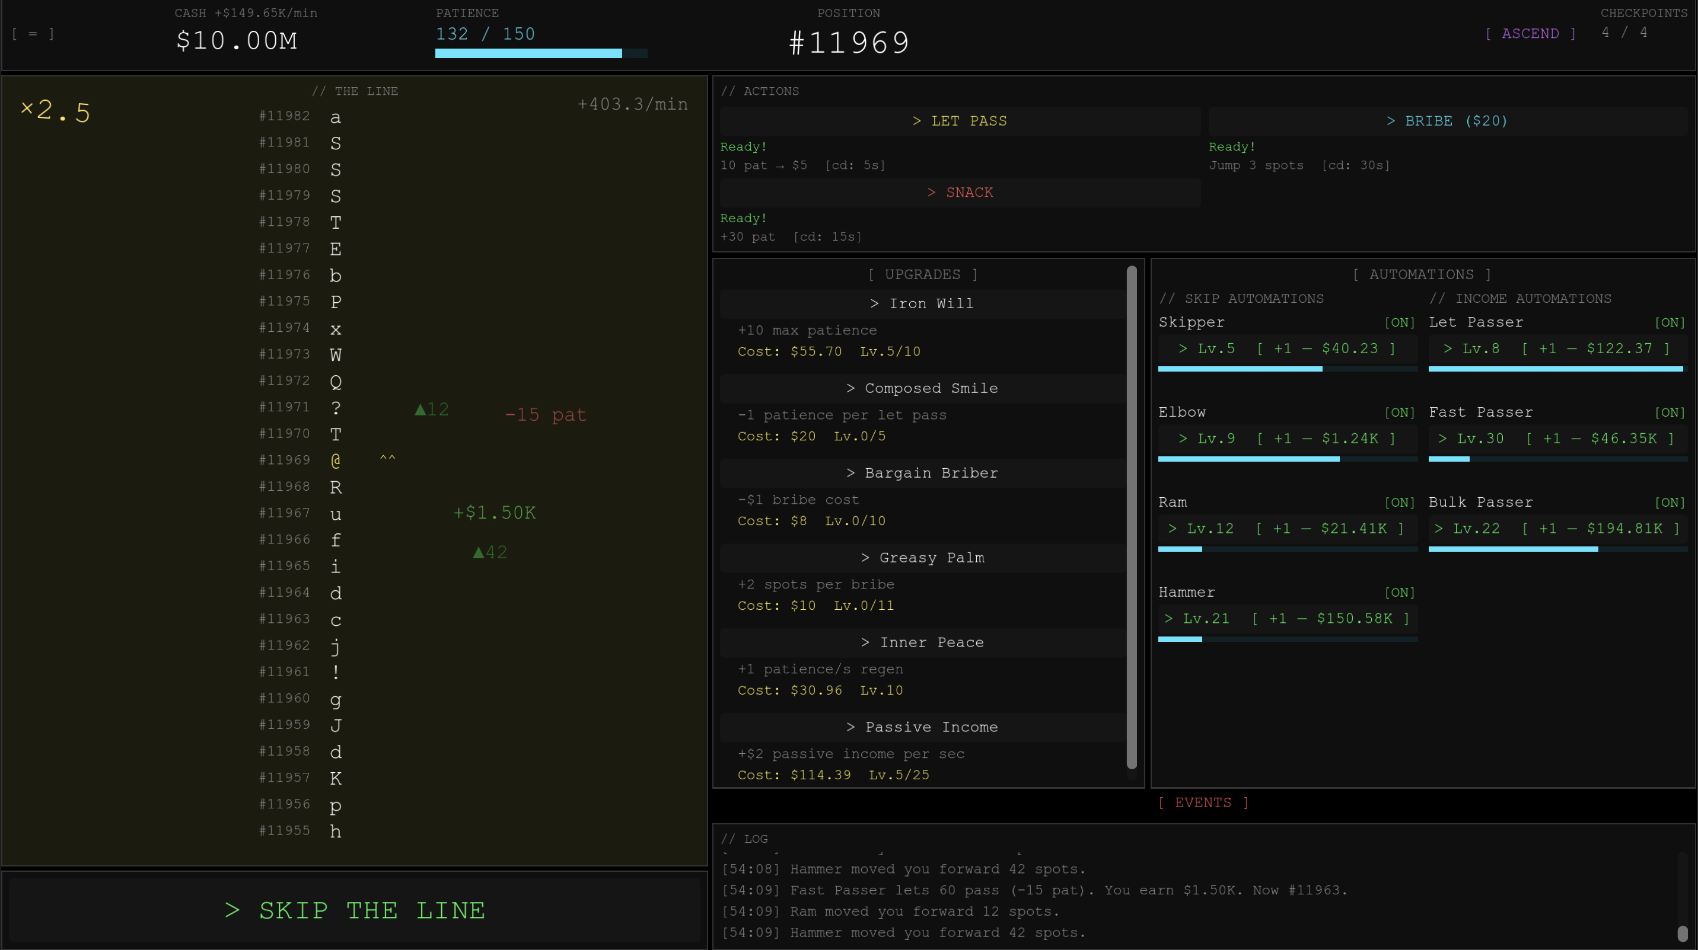Click the patience progress bar
Image resolution: width=1698 pixels, height=950 pixels.
(x=541, y=53)
